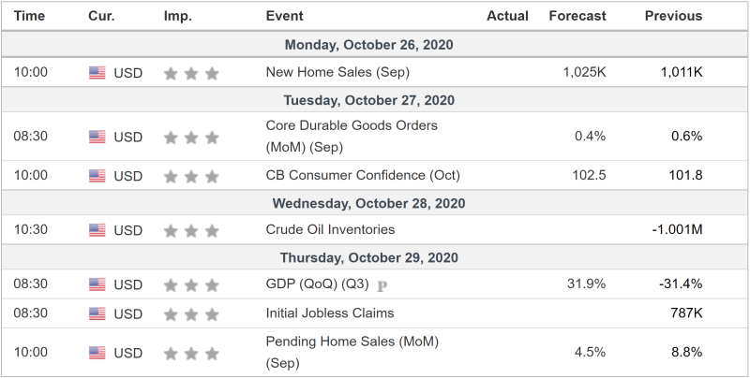Click the flag icon on CB Consumer Confidence row

(97, 176)
